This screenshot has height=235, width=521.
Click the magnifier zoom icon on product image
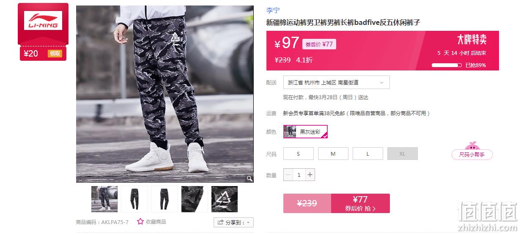(x=250, y=178)
